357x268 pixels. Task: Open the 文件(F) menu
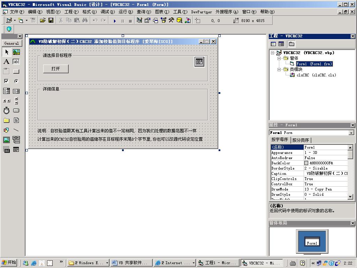click(x=17, y=12)
